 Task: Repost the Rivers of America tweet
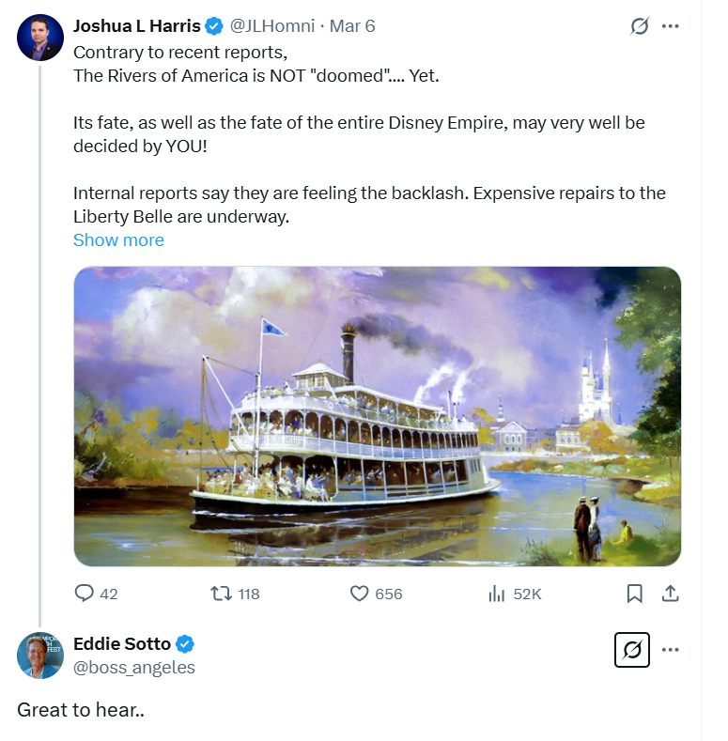pos(221,594)
